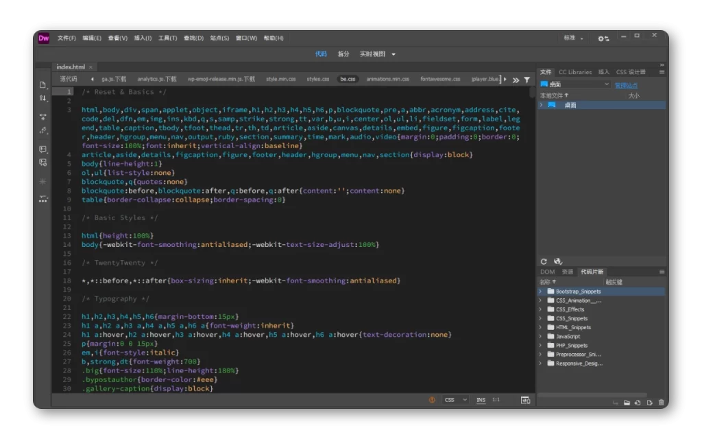
Task: Switch to the CC Libraries tab
Action: 574,72
